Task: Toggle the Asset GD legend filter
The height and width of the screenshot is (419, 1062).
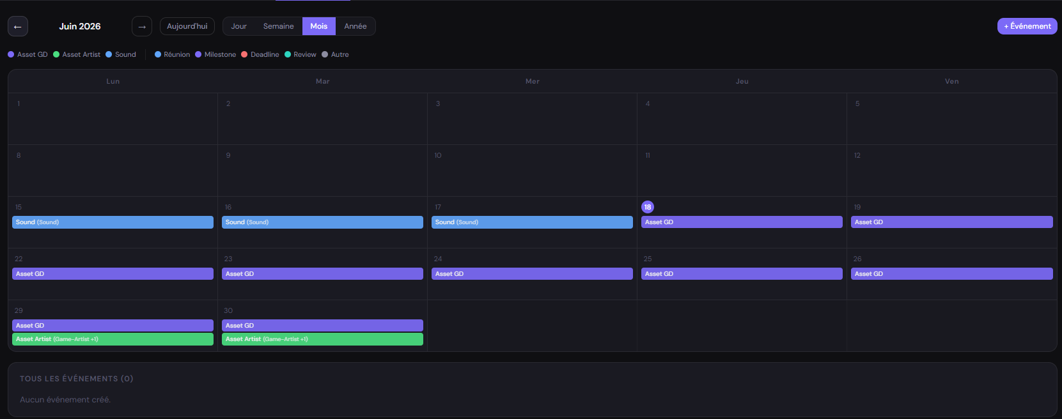Action: (x=27, y=54)
